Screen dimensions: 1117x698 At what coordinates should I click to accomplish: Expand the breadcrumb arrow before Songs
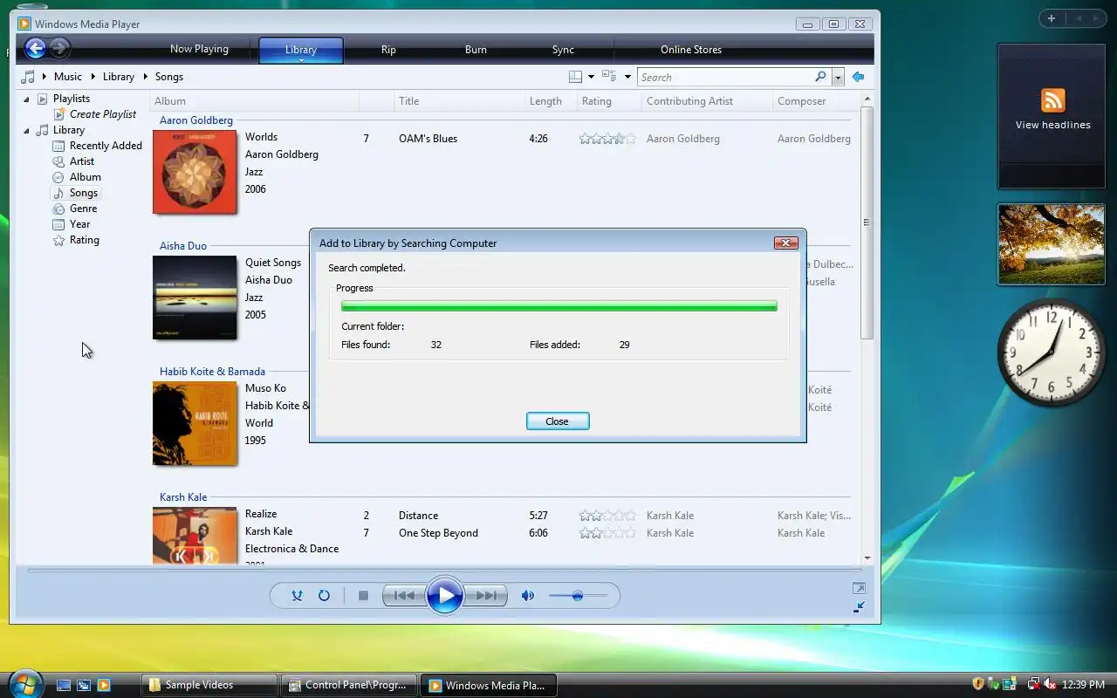click(145, 77)
